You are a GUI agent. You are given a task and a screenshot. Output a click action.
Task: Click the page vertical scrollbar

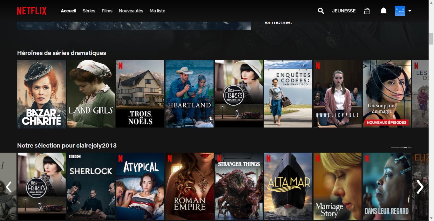point(431,39)
